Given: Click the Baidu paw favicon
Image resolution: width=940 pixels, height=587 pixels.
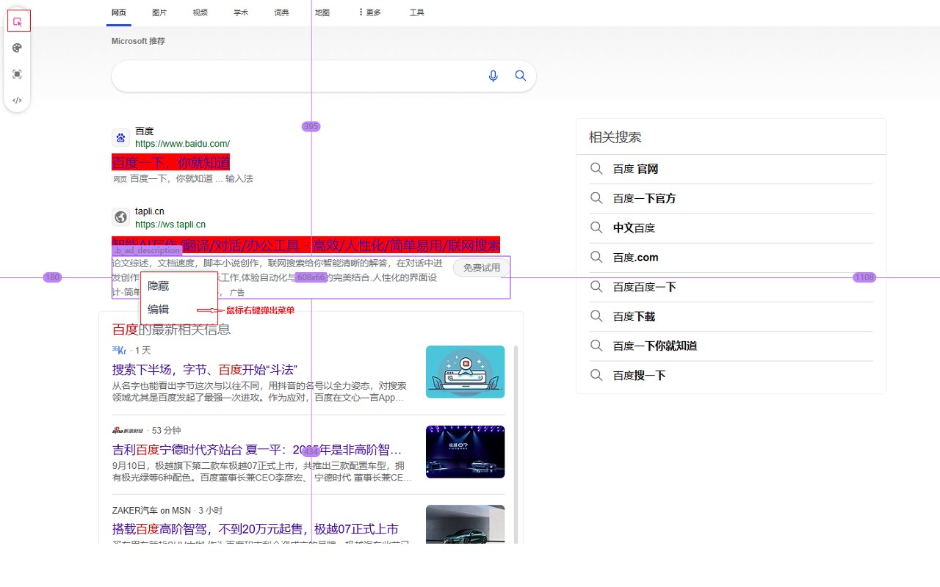Looking at the screenshot, I should pyautogui.click(x=120, y=137).
